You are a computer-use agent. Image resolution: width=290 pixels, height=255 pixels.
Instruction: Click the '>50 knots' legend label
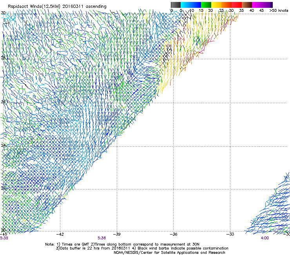pos(279,10)
